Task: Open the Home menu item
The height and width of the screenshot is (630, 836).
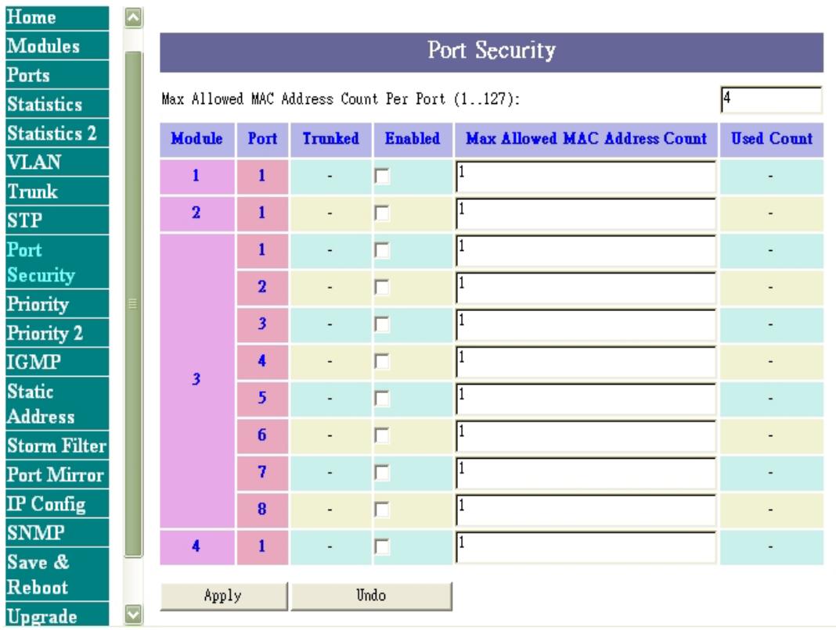Action: tap(57, 17)
